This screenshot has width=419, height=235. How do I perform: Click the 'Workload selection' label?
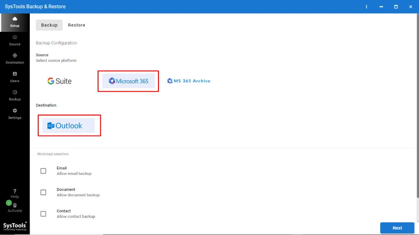point(52,154)
